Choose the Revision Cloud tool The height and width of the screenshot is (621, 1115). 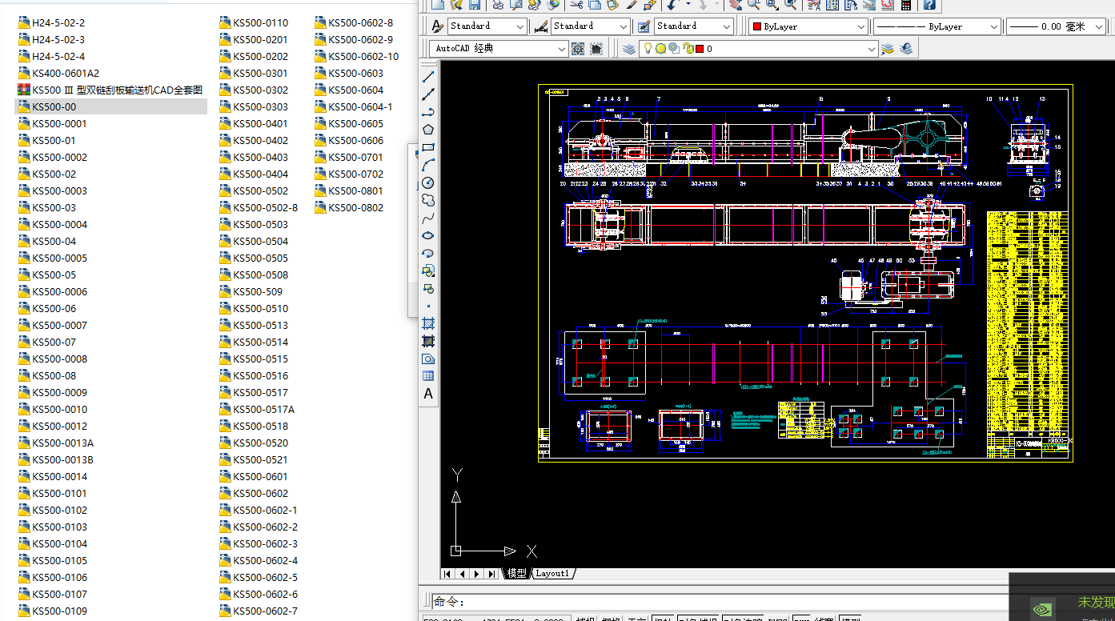[x=428, y=201]
